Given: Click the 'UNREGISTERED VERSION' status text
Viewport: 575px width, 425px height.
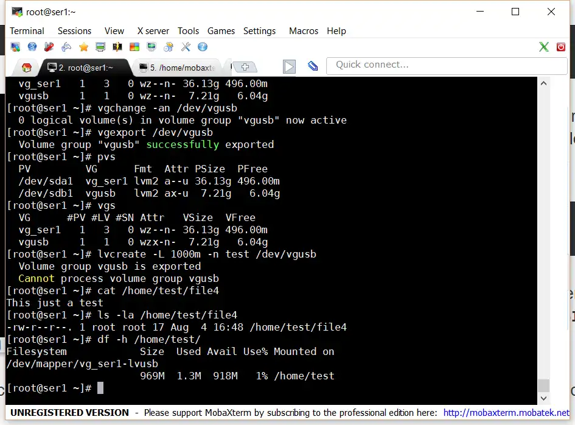Looking at the screenshot, I should (x=70, y=413).
